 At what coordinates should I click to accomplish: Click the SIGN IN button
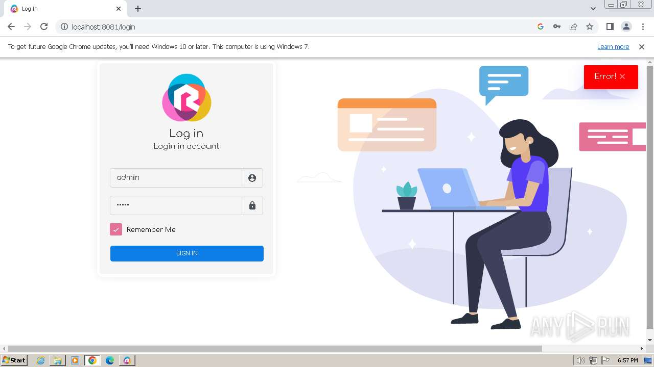pyautogui.click(x=187, y=253)
